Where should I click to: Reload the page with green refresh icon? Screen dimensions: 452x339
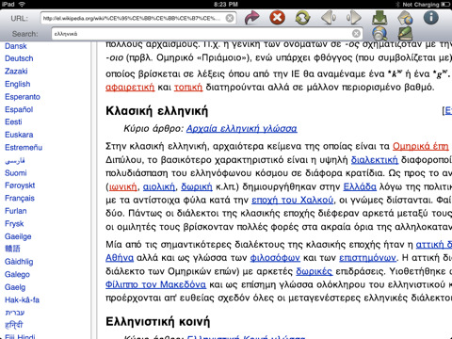click(x=302, y=18)
